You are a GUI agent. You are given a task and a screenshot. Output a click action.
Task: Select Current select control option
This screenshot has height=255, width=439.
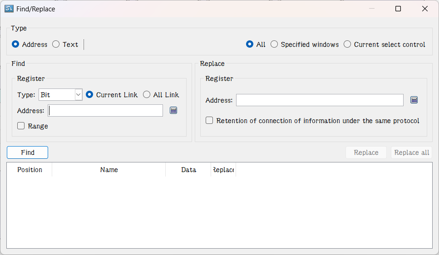[x=347, y=44]
